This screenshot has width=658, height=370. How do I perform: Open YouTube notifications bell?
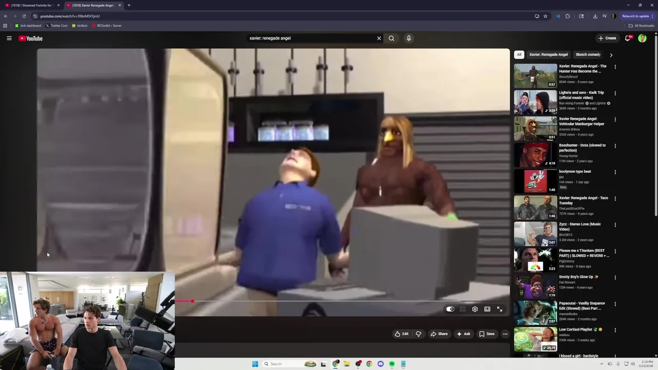[x=628, y=38]
